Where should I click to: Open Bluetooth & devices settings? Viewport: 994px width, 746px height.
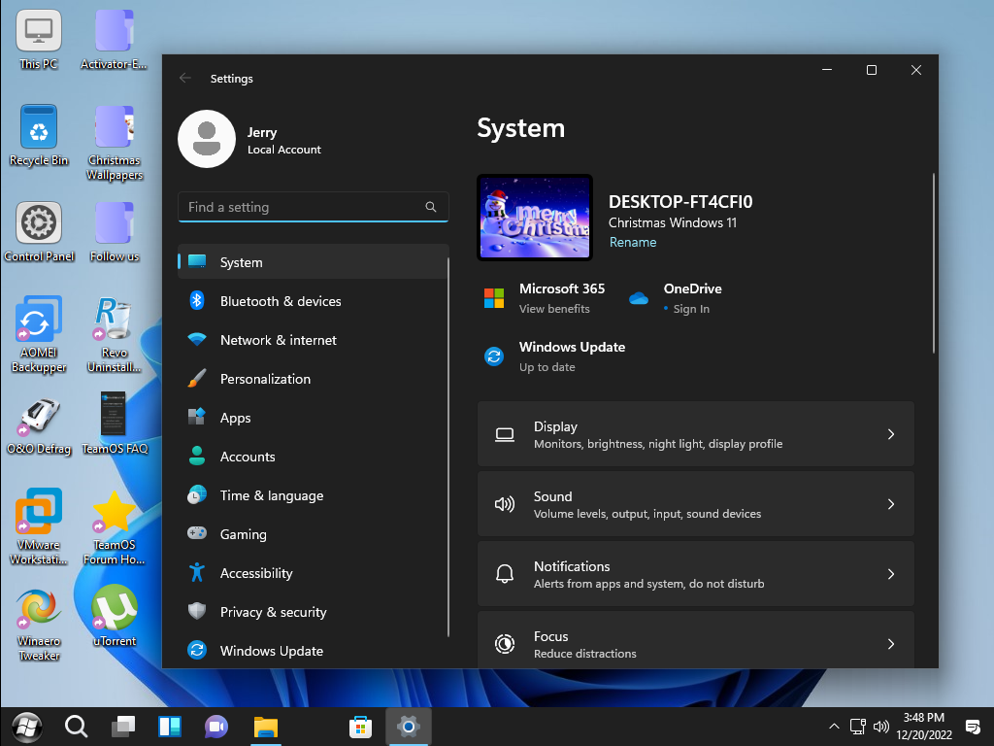coord(280,301)
